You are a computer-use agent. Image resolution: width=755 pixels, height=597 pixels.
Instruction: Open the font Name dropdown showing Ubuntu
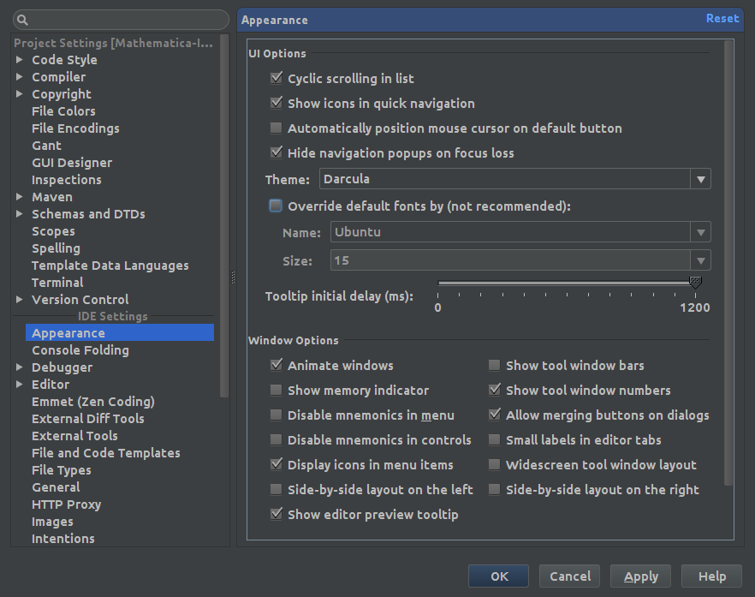pyautogui.click(x=520, y=232)
